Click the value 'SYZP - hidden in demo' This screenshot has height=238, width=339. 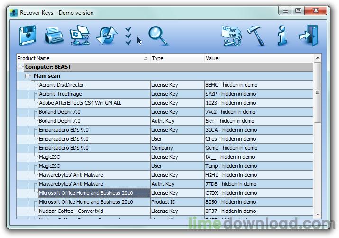230,94
